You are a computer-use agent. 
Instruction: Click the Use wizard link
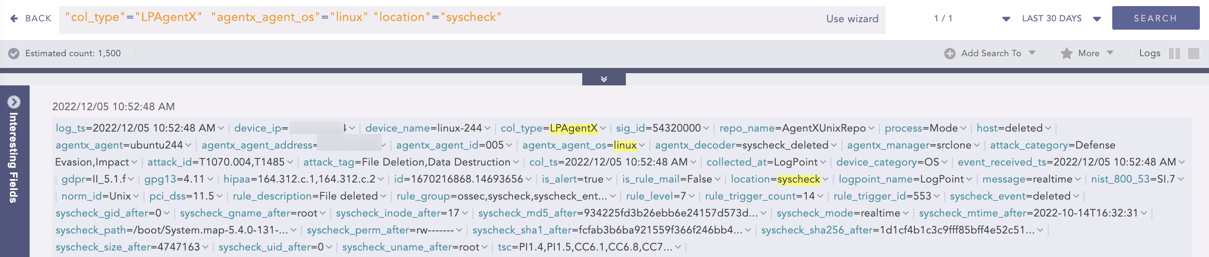tap(852, 19)
